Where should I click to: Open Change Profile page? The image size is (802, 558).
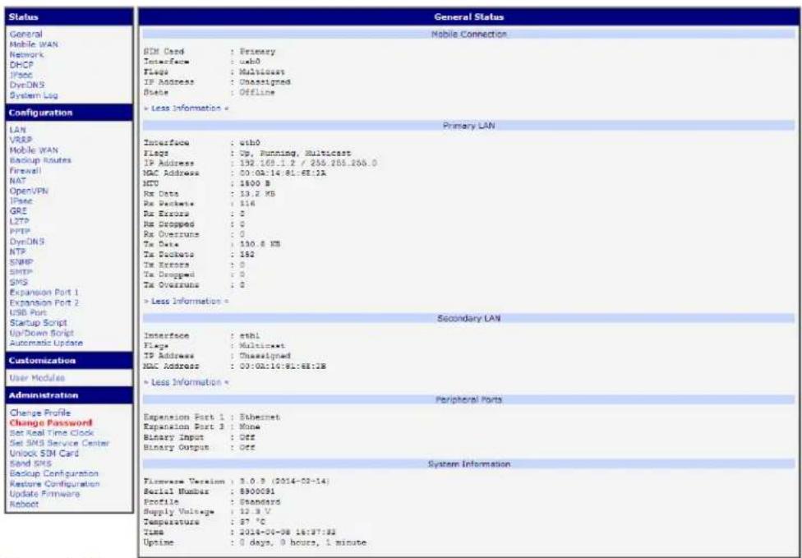pos(40,413)
